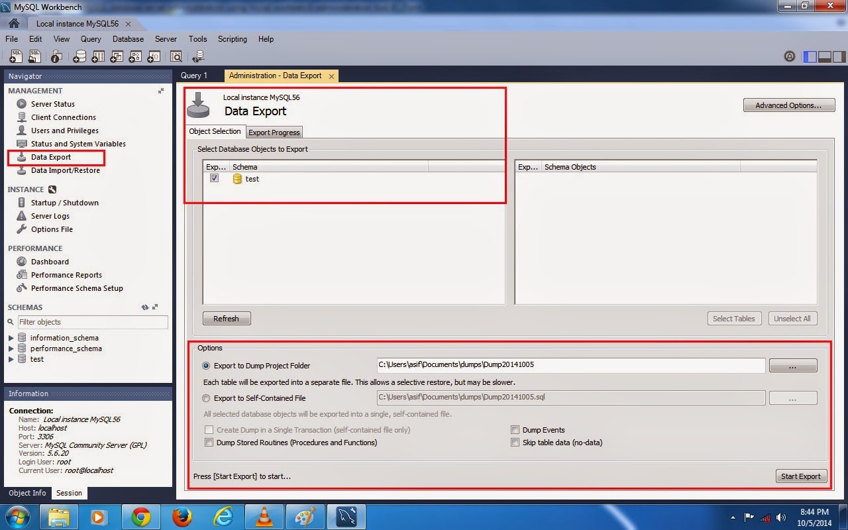Close the Local instance MySQL56 tab
Image resolution: width=848 pixels, height=530 pixels.
(x=128, y=24)
